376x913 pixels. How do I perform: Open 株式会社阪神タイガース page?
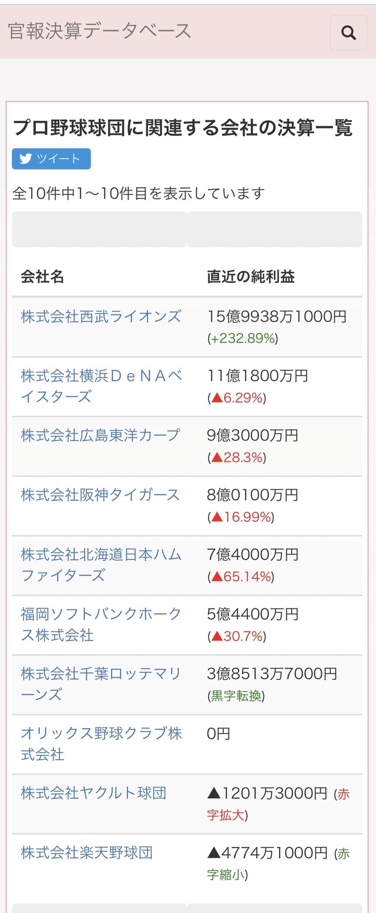(x=100, y=495)
